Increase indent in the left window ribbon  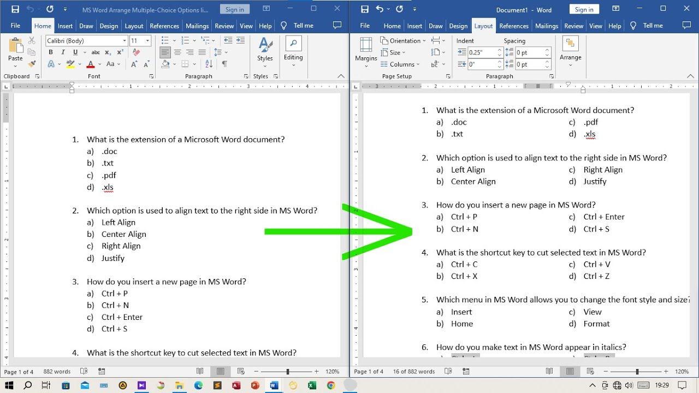(240, 41)
